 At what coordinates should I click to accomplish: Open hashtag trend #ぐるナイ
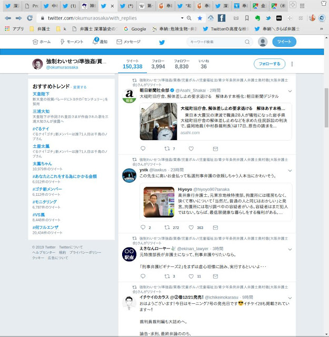click(x=41, y=128)
